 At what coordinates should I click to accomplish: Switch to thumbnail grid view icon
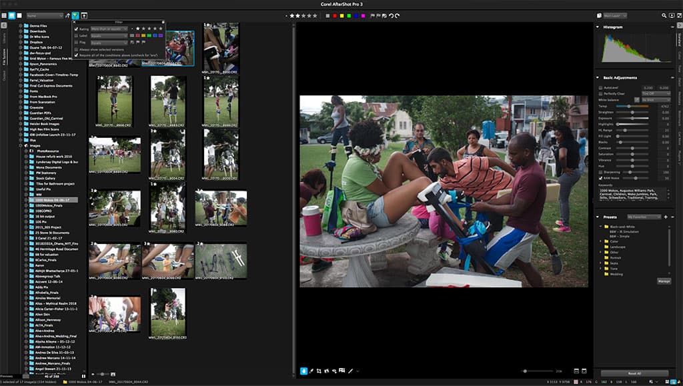(x=12, y=15)
